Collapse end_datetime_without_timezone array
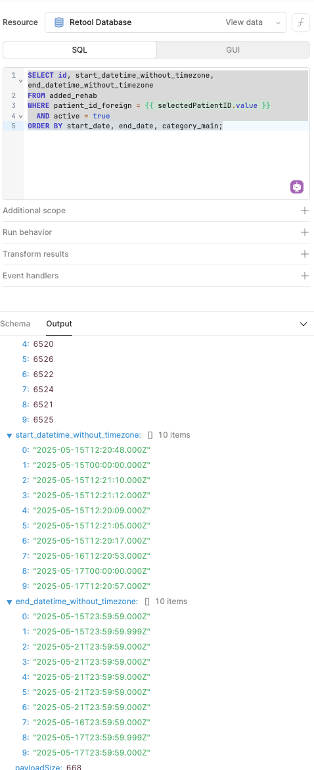The height and width of the screenshot is (770, 314). pos(9,602)
